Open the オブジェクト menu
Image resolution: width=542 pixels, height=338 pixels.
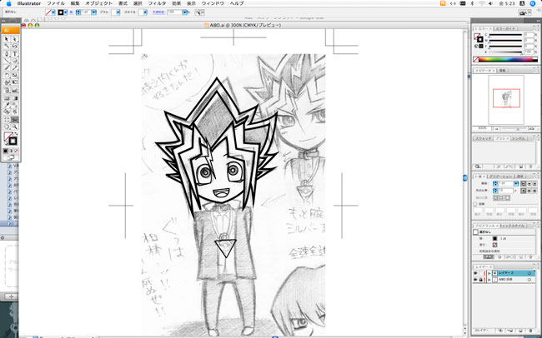click(x=99, y=3)
